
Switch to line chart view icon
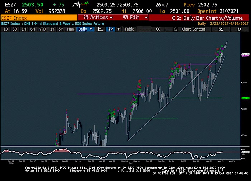click(x=100, y=29)
